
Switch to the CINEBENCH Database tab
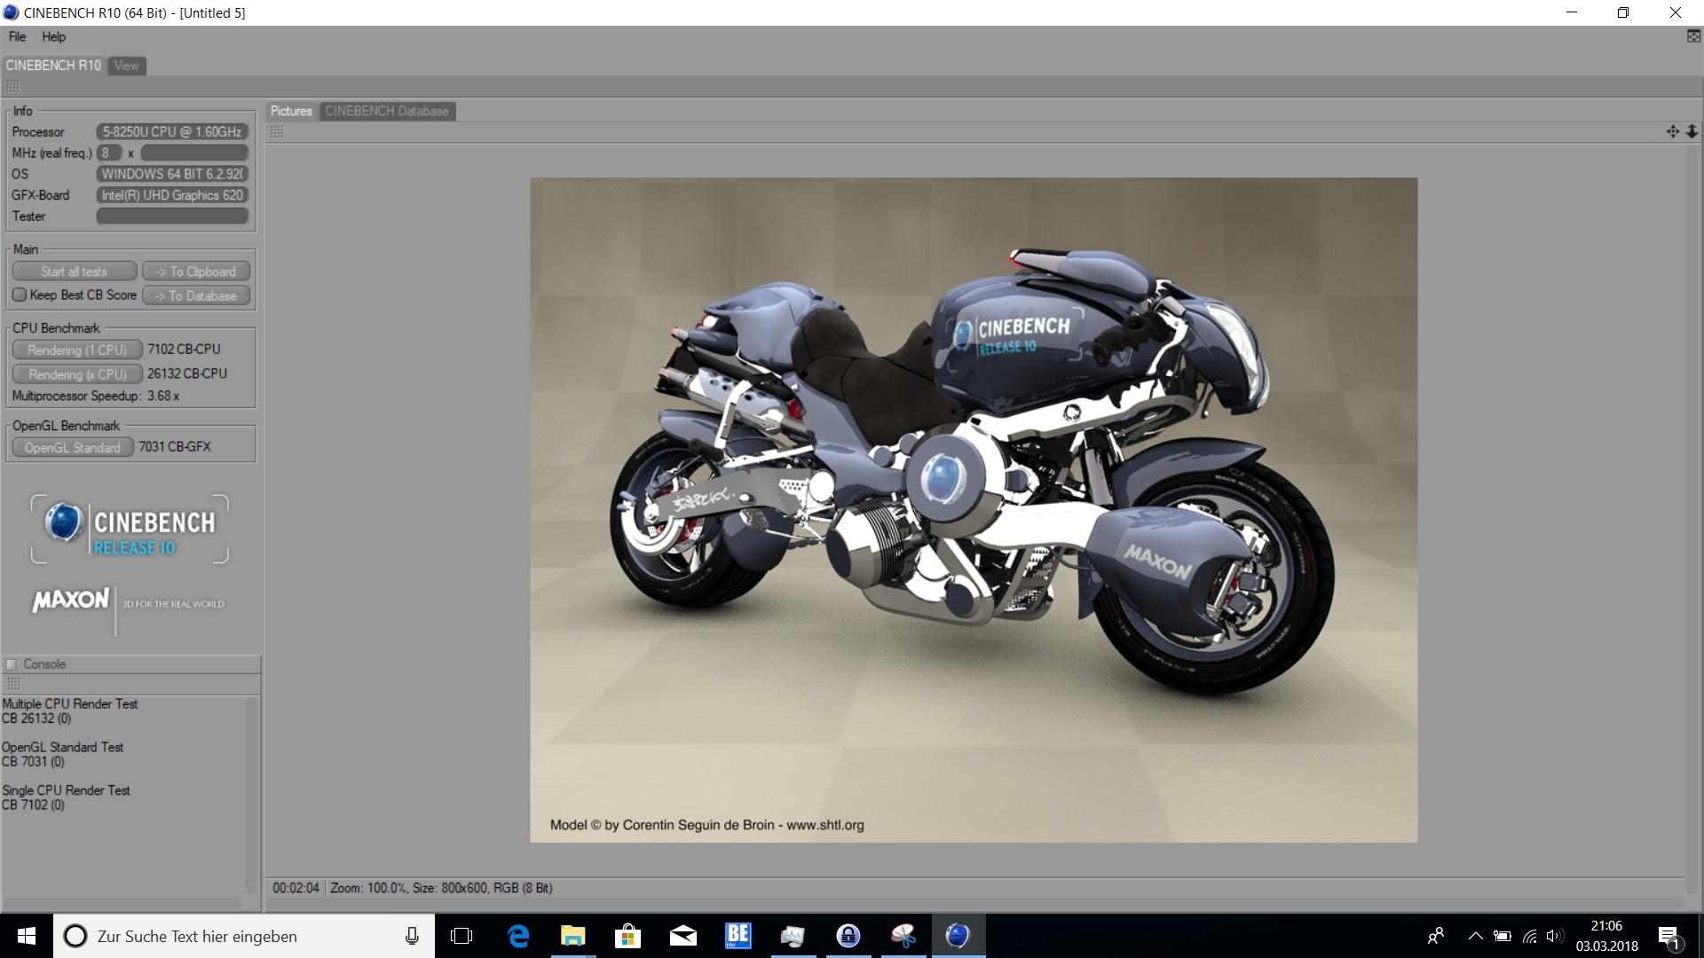386,111
